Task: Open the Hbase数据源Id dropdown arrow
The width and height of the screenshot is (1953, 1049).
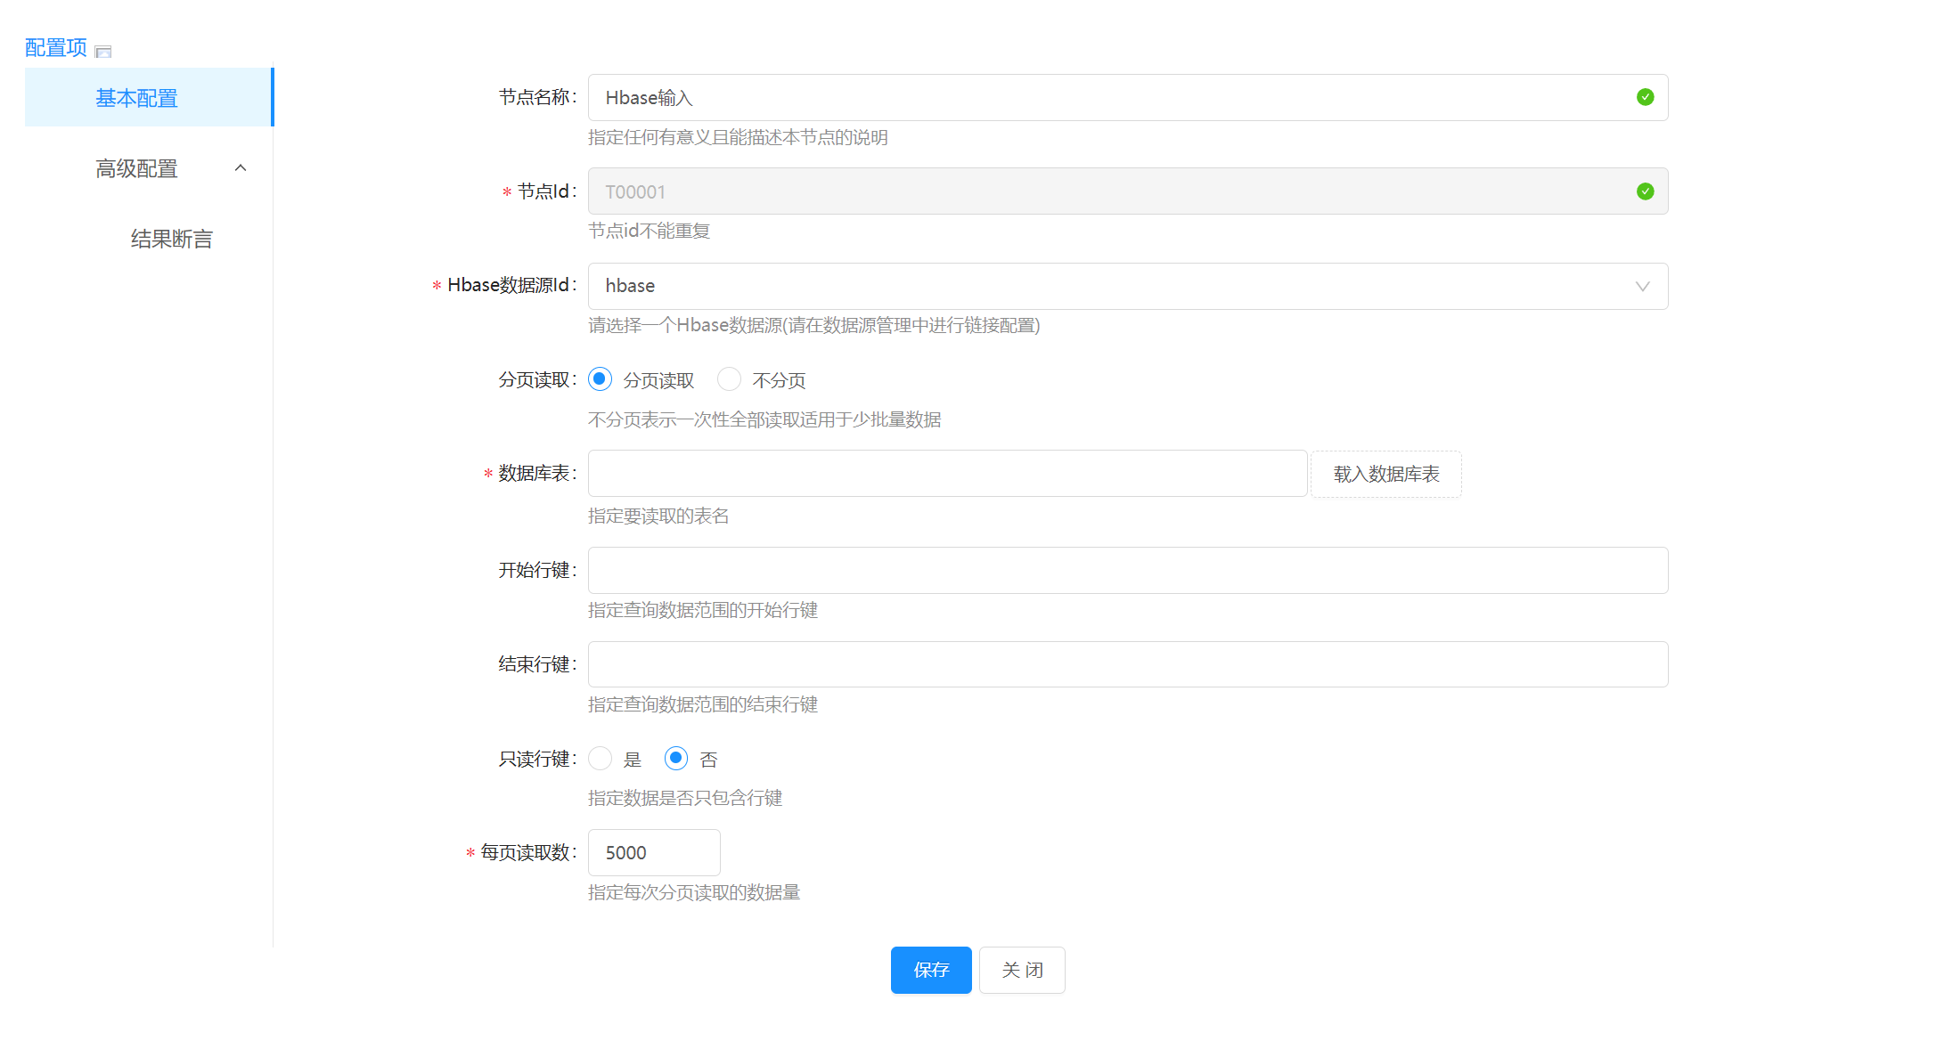Action: [1642, 286]
